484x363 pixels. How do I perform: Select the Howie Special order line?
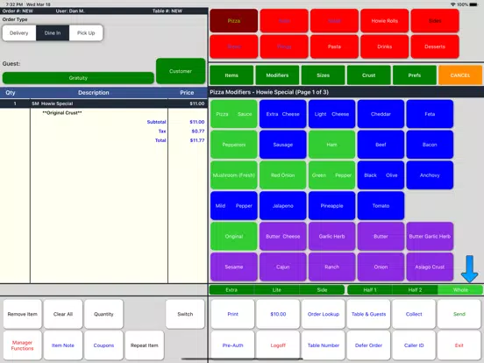[x=103, y=103]
